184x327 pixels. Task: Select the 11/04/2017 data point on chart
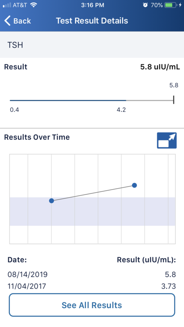click(x=52, y=201)
